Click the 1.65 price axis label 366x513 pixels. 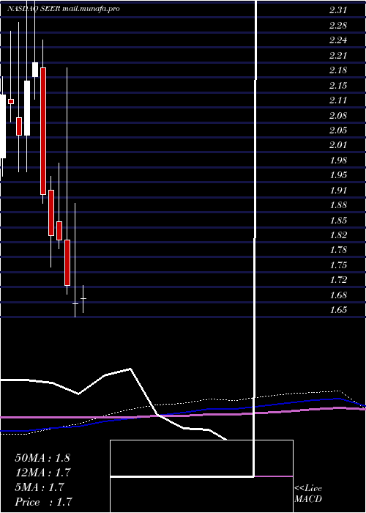point(338,310)
